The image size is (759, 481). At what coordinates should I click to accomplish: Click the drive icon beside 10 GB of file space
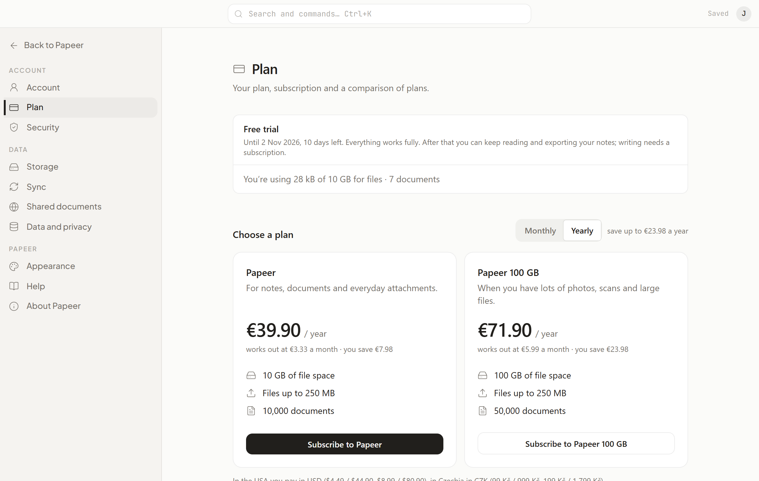tap(251, 375)
